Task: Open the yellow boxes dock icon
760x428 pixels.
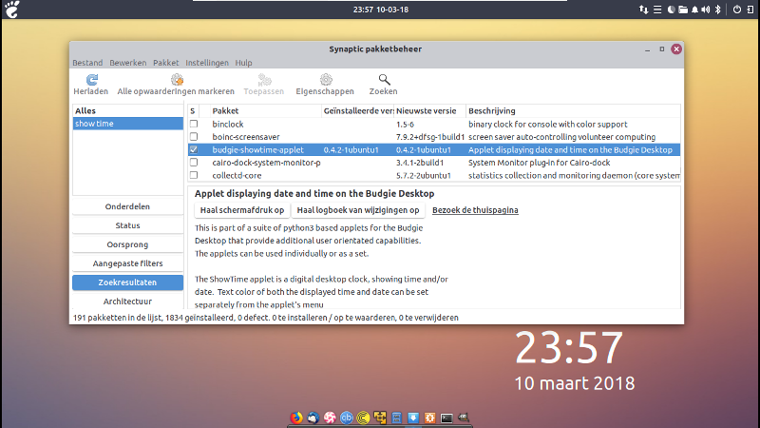Action: pyautogui.click(x=380, y=418)
